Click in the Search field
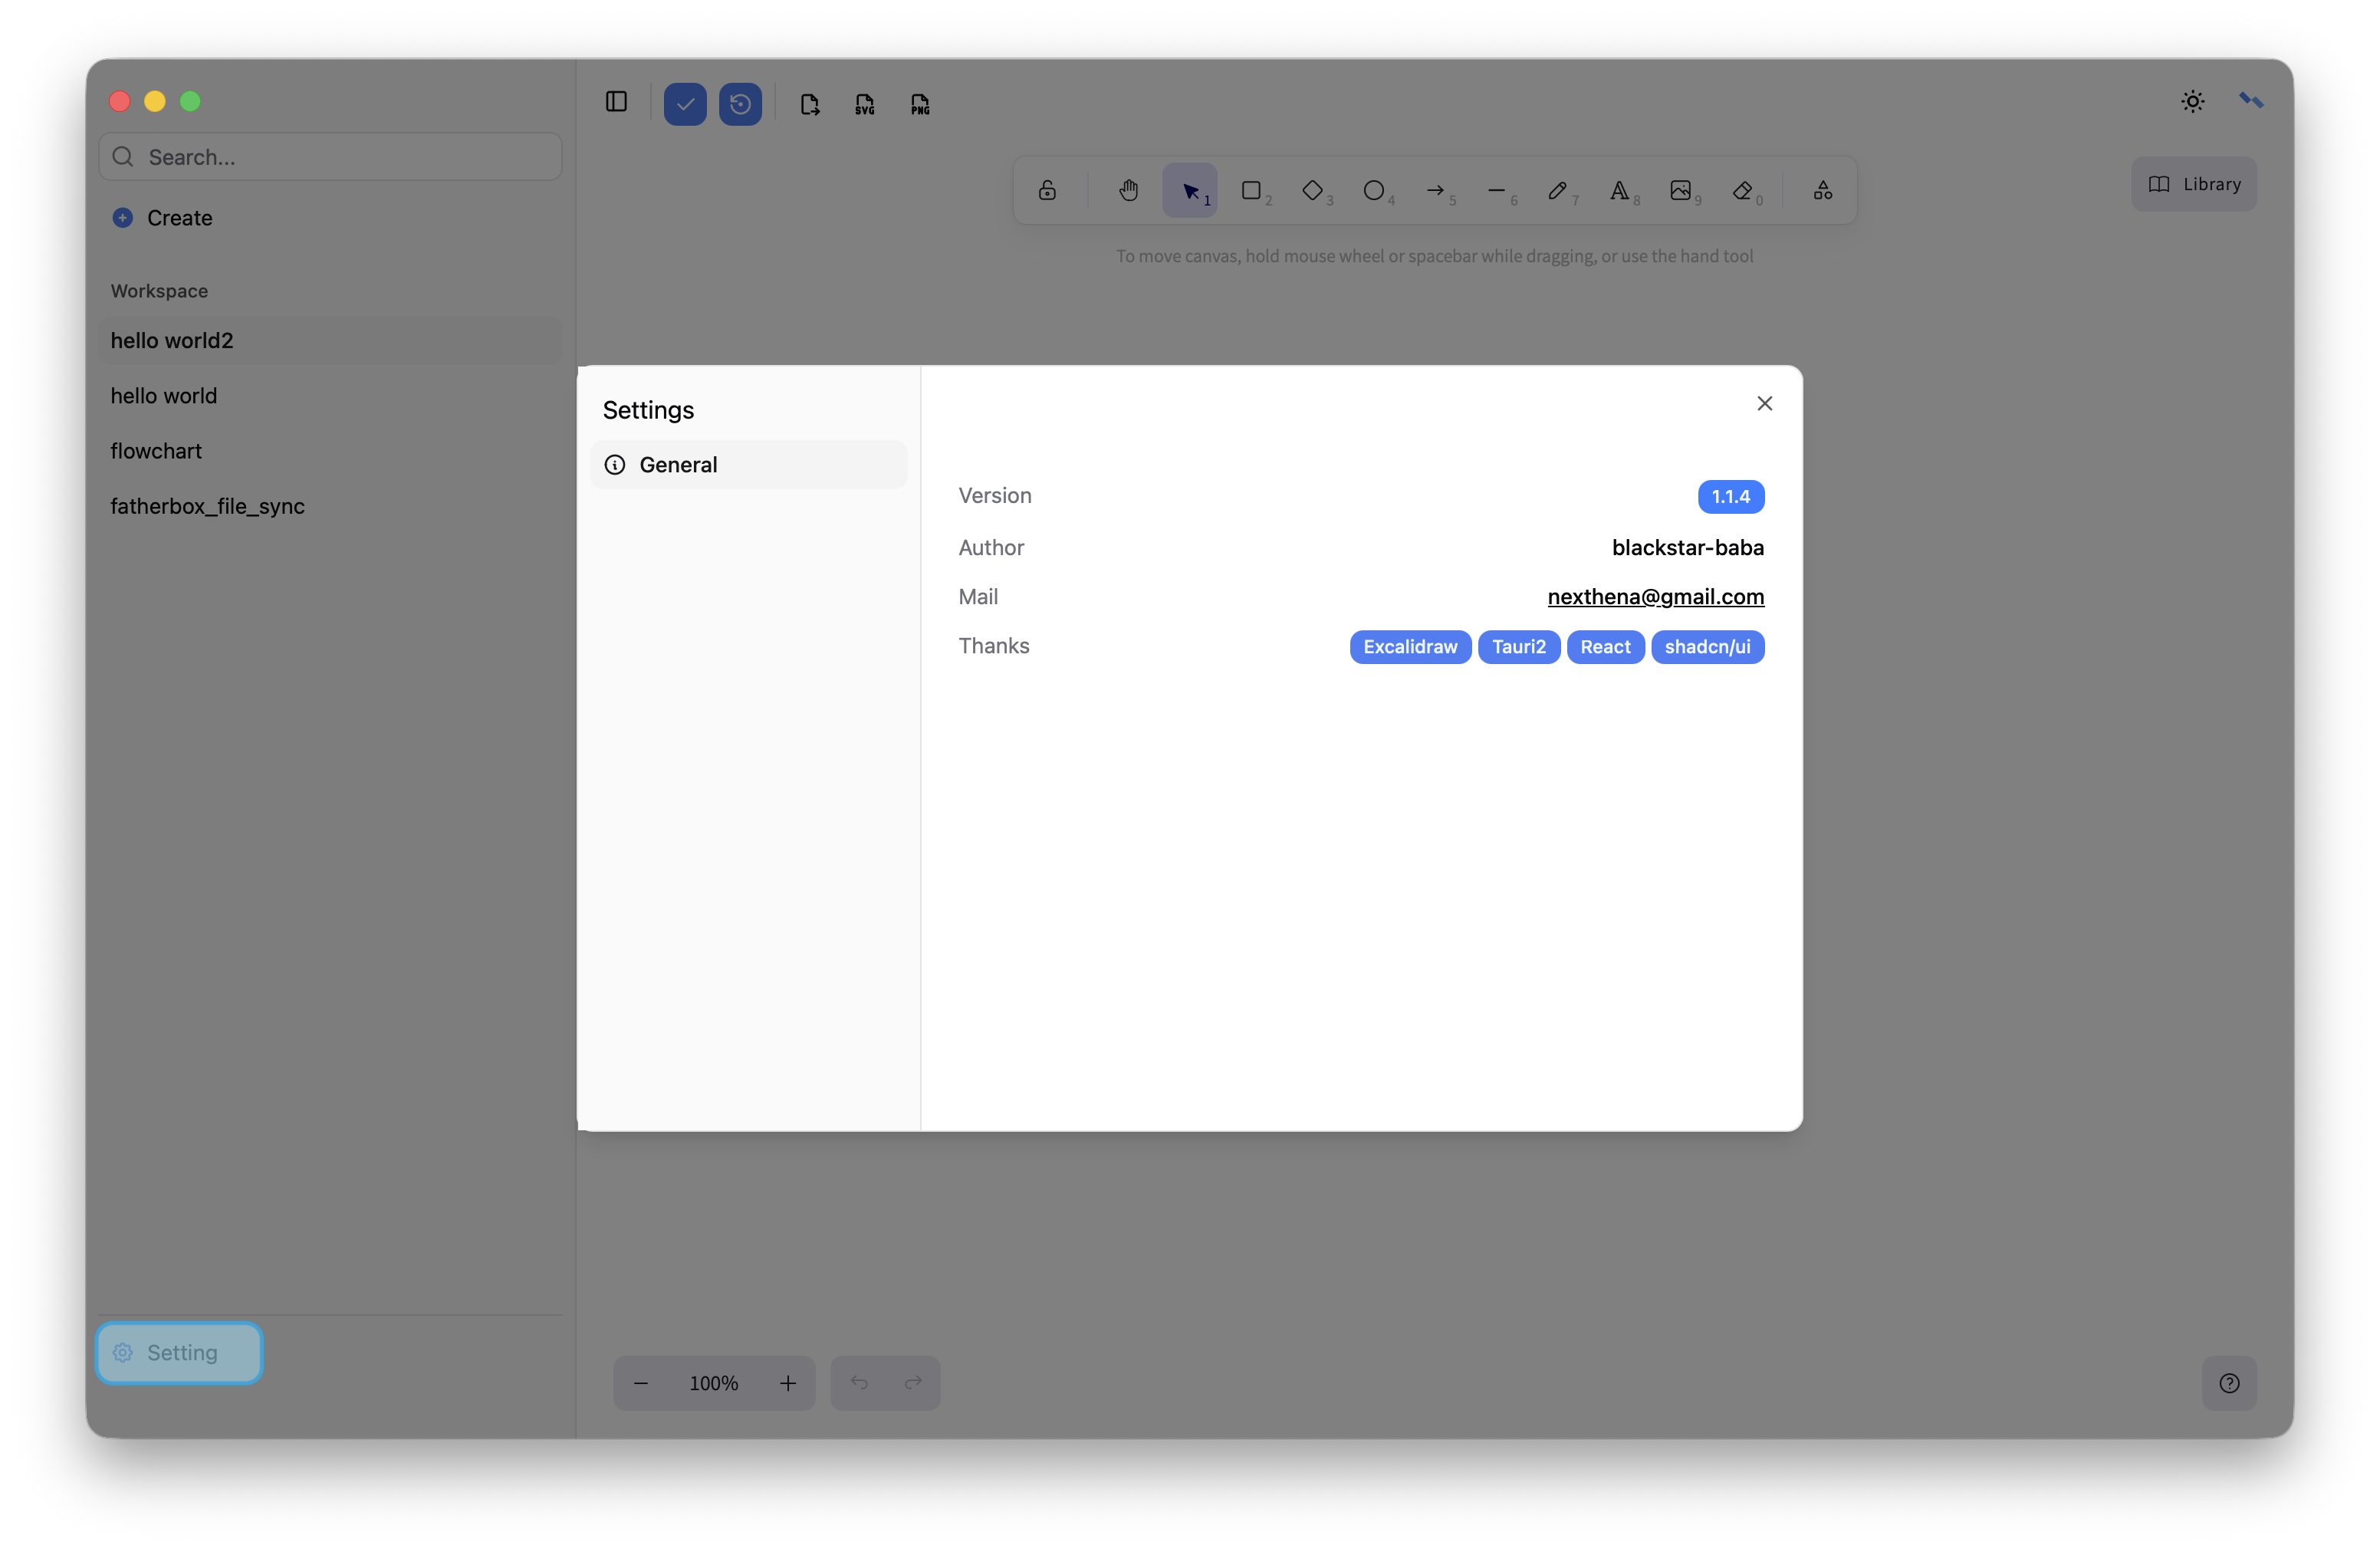The width and height of the screenshot is (2380, 1552). tap(330, 157)
